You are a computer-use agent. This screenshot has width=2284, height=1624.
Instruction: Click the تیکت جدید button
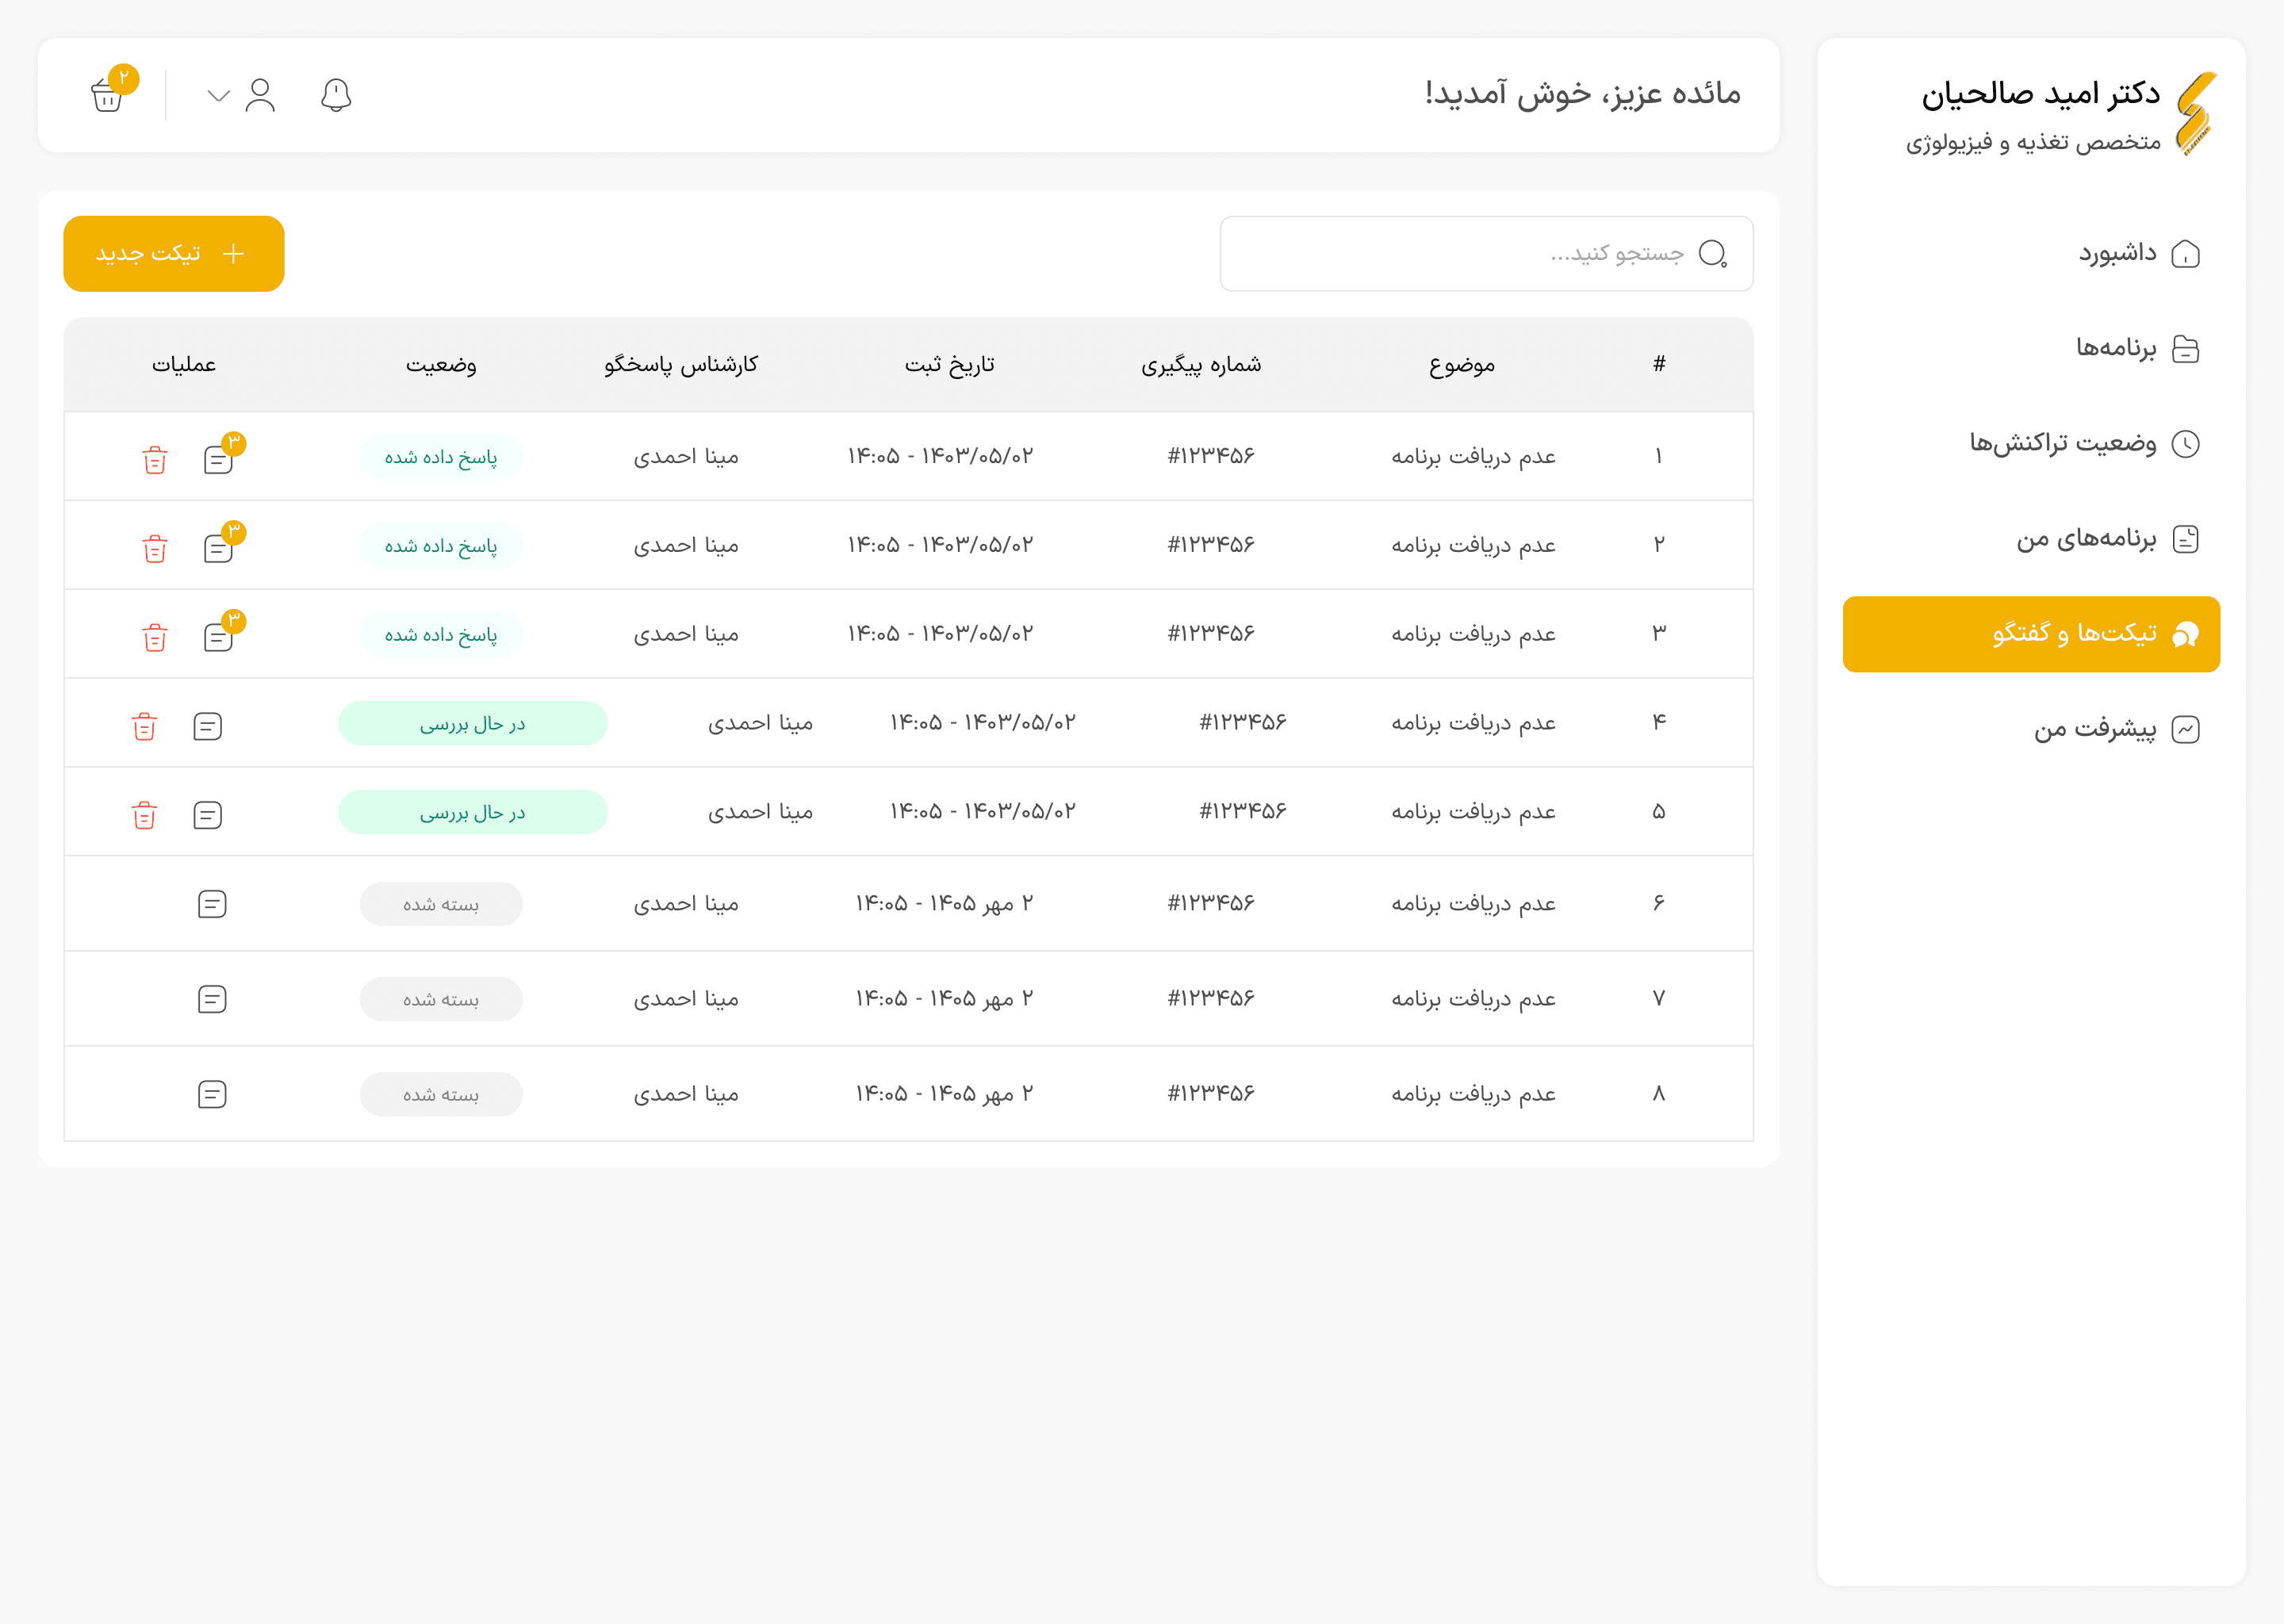[174, 254]
